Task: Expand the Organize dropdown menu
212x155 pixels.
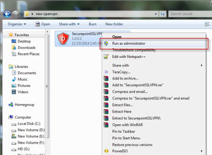Action: [17, 24]
